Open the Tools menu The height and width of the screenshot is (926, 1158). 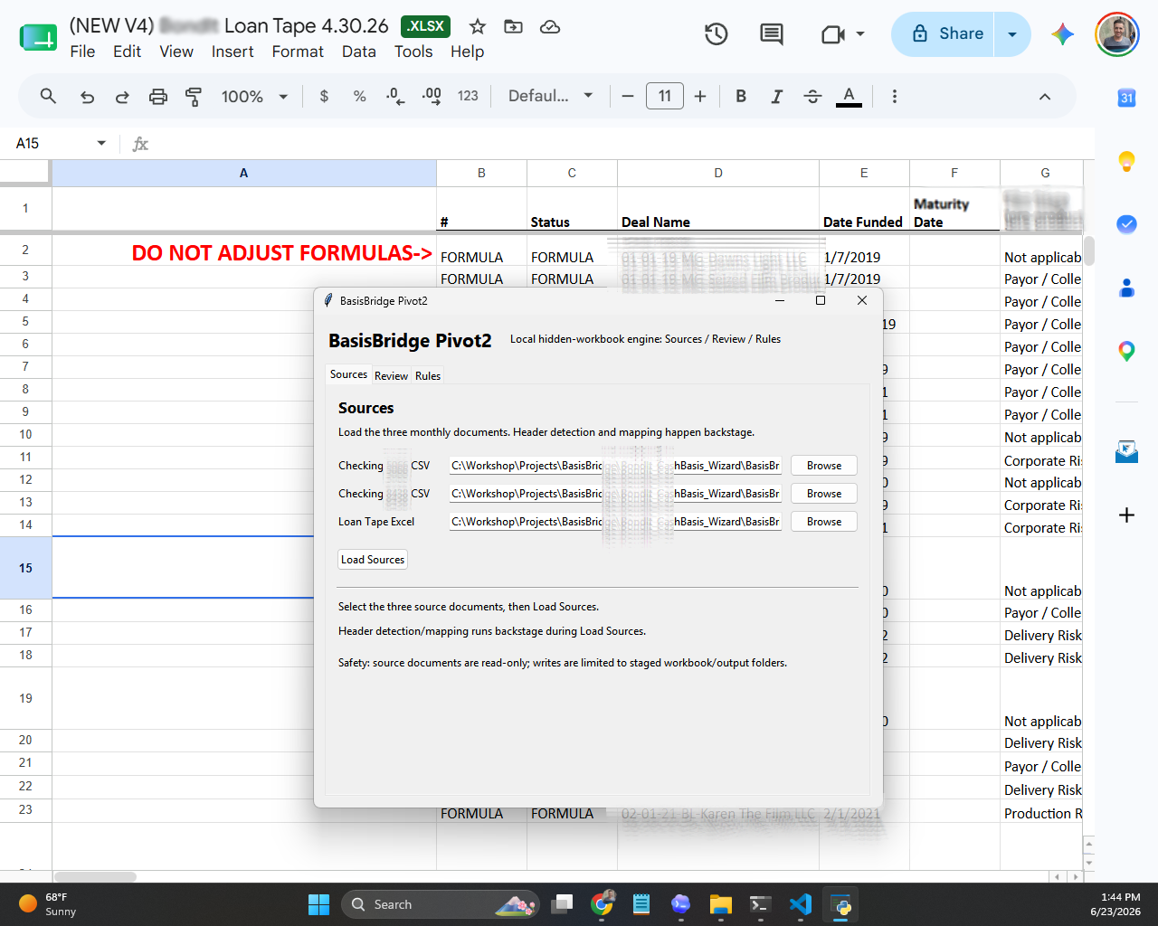click(x=413, y=52)
